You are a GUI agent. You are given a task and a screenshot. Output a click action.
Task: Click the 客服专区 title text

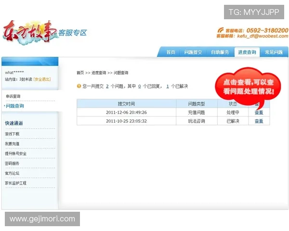(x=73, y=33)
